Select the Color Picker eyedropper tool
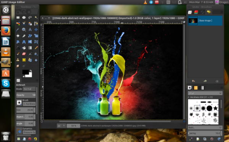The width and height of the screenshot is (229, 142). click(x=18, y=30)
